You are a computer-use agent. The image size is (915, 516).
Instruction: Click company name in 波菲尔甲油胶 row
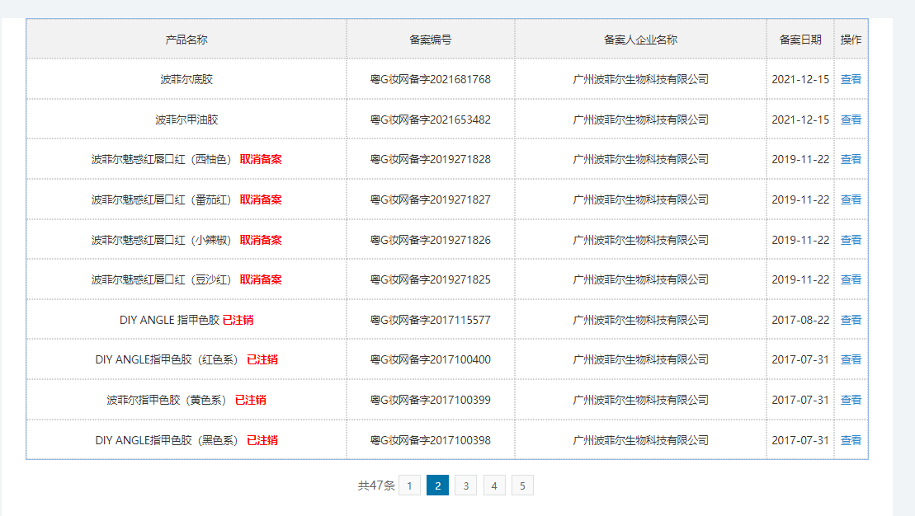[x=640, y=120]
